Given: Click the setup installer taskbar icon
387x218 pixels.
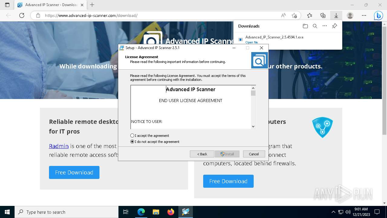Looking at the screenshot, I should pyautogui.click(x=186, y=212).
